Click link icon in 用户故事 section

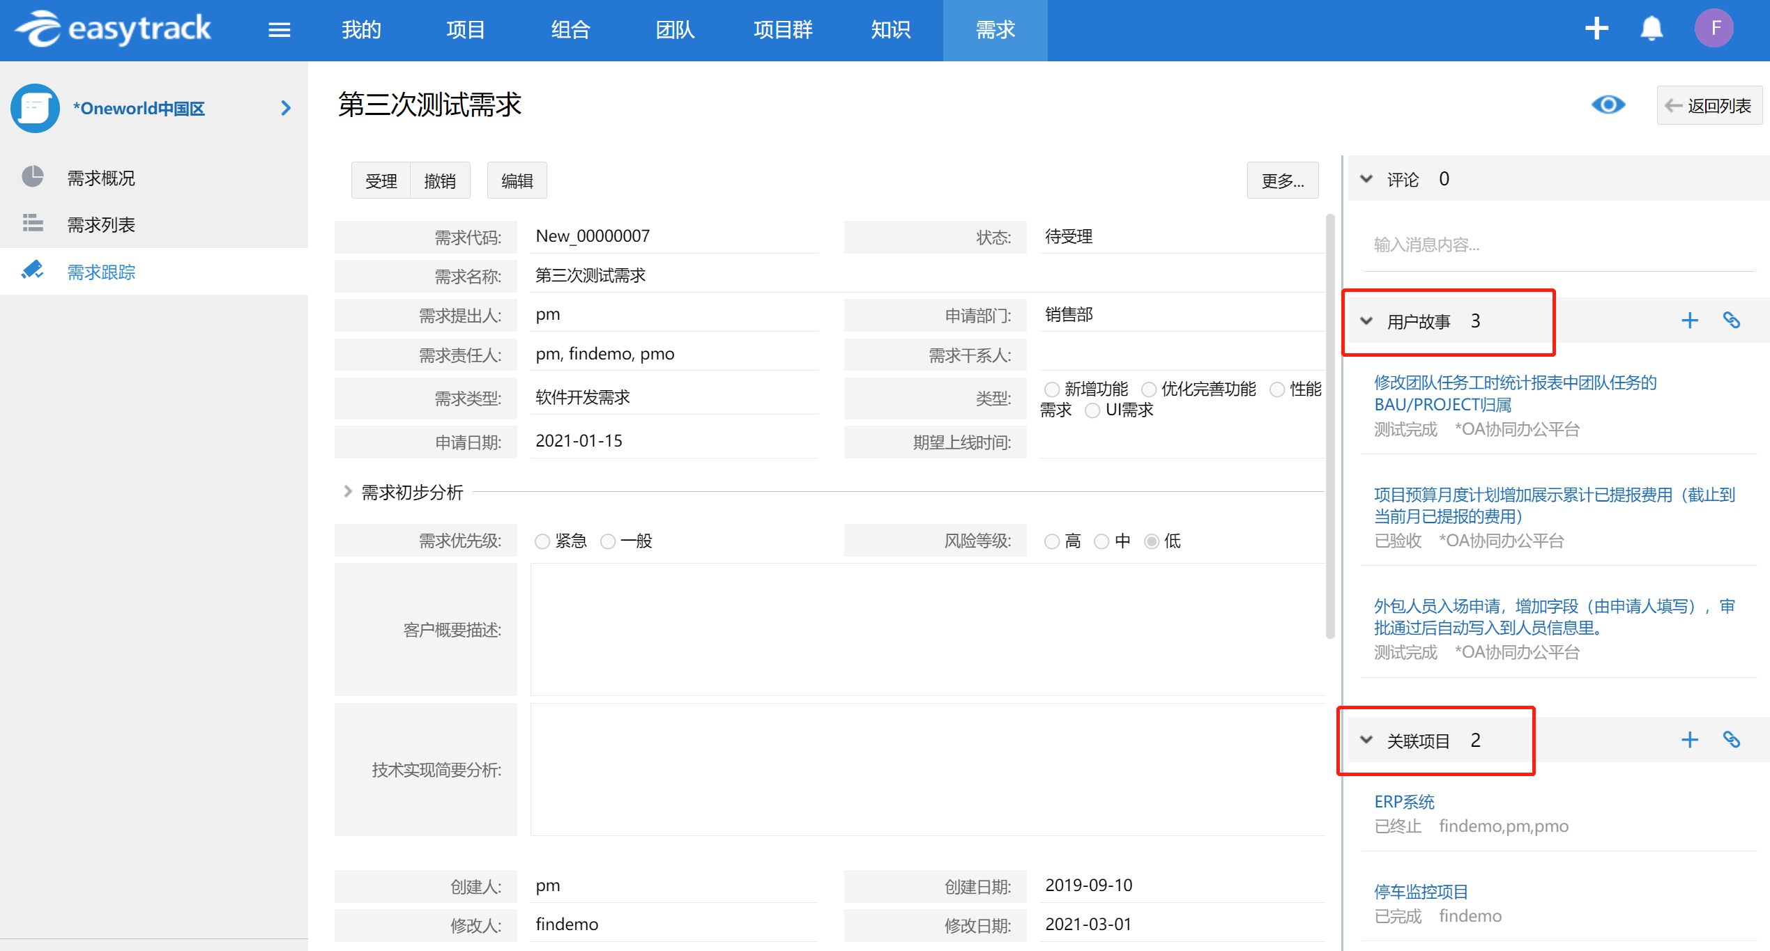[1732, 320]
